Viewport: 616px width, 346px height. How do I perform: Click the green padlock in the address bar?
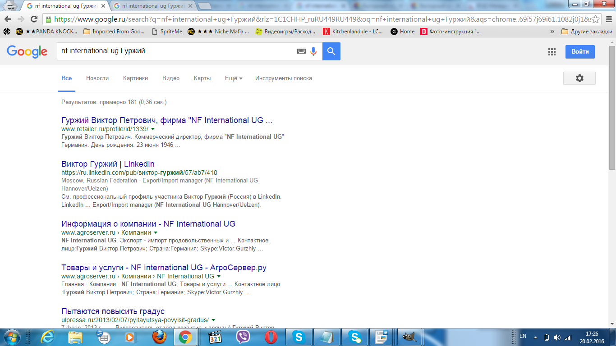click(x=48, y=19)
